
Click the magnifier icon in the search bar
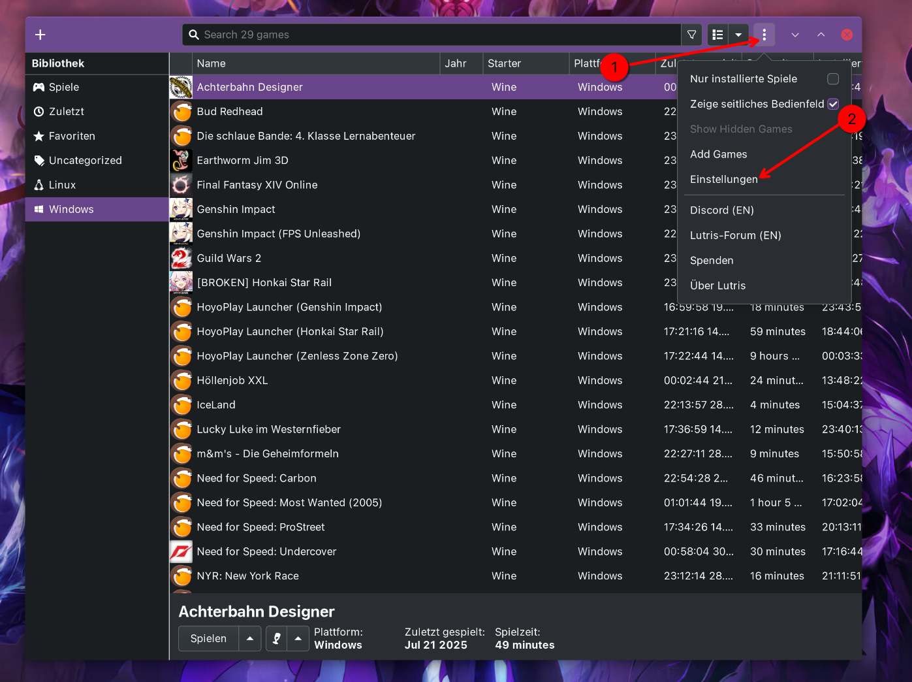194,35
